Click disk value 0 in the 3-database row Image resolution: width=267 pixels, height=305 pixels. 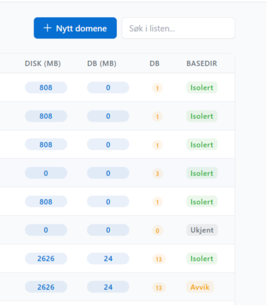46,173
